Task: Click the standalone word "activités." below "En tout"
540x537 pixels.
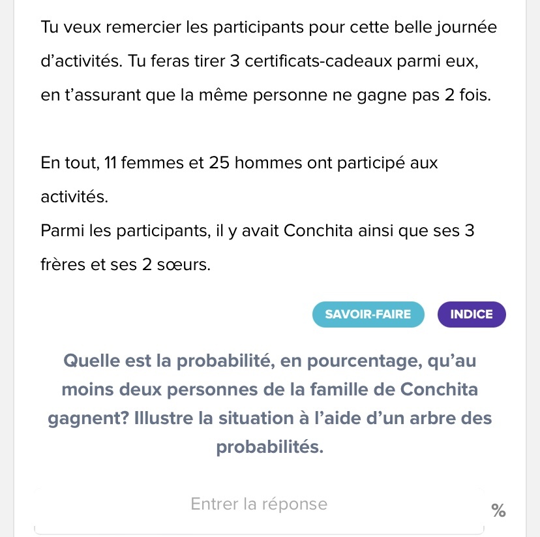Action: pos(74,197)
